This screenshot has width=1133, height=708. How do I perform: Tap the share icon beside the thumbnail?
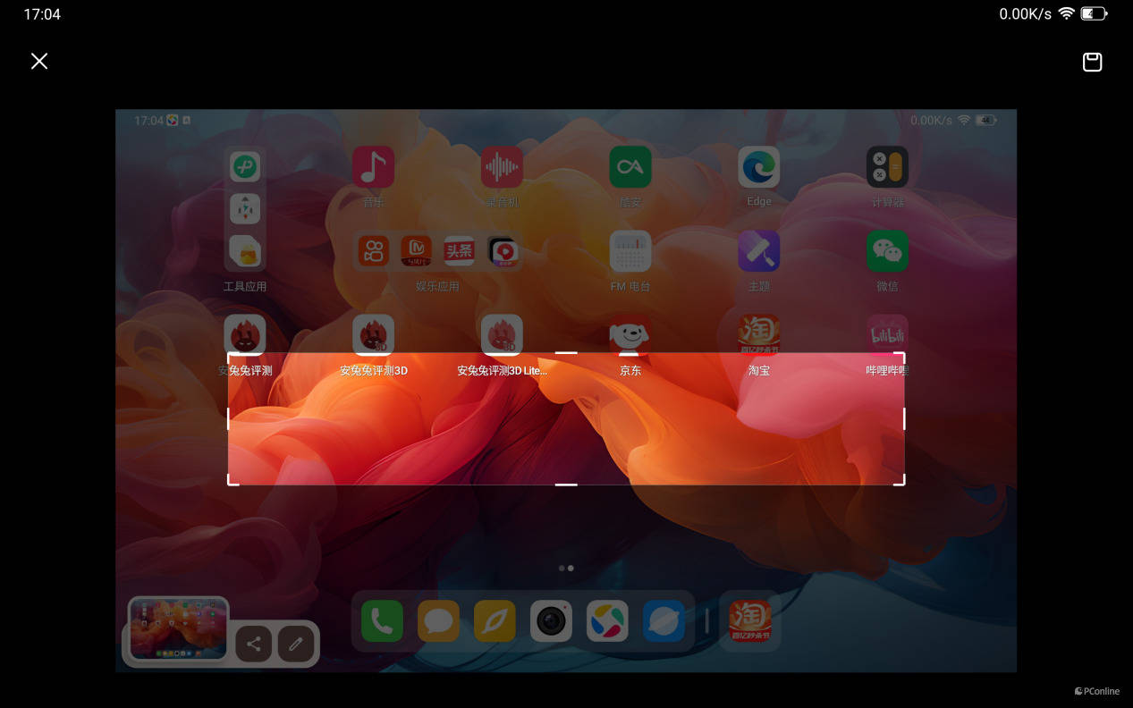pyautogui.click(x=254, y=644)
